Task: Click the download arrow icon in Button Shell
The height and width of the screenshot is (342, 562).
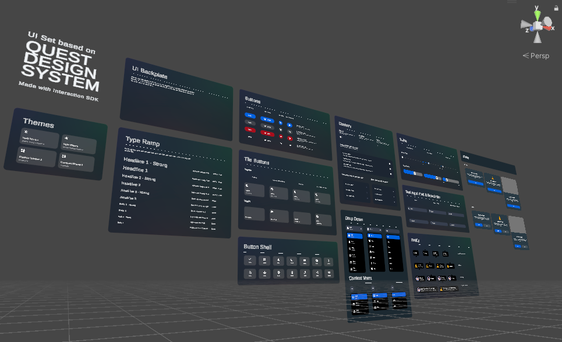Action: [x=265, y=274]
